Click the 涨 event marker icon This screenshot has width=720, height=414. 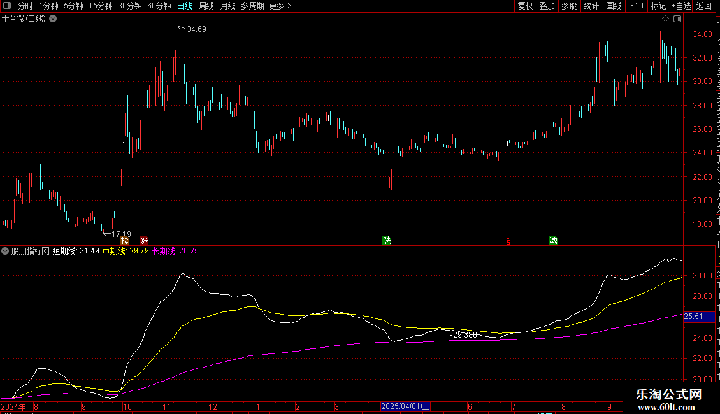(144, 241)
